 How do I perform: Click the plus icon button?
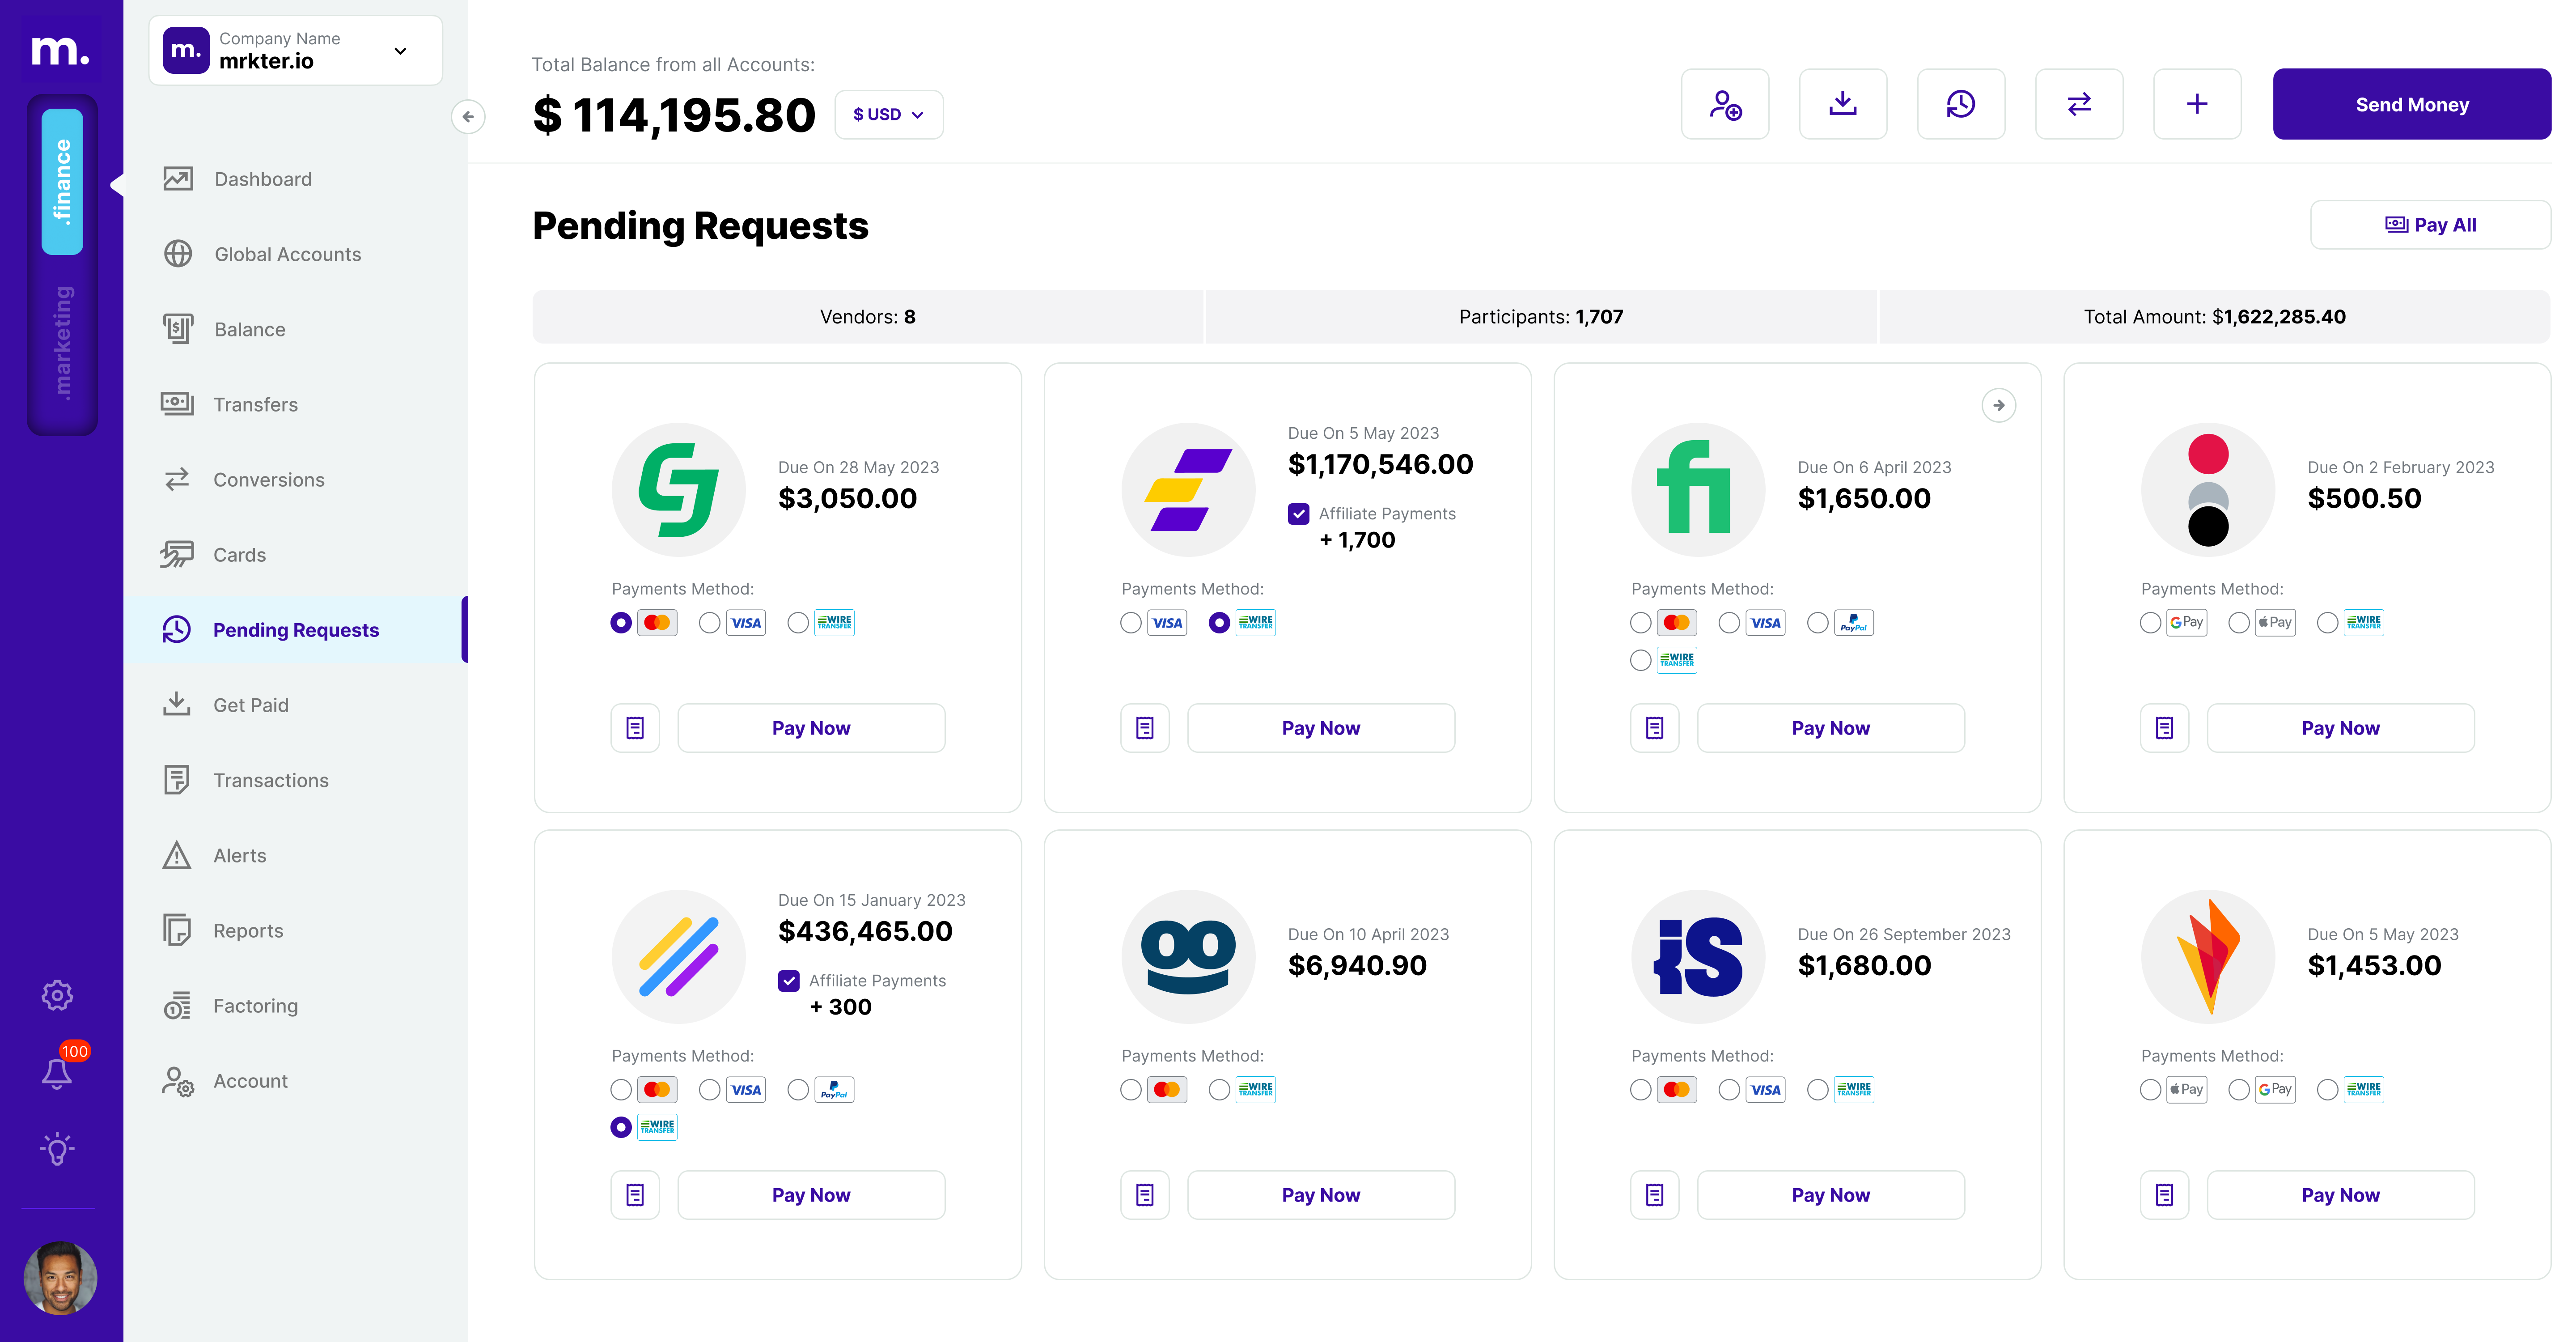point(2197,104)
